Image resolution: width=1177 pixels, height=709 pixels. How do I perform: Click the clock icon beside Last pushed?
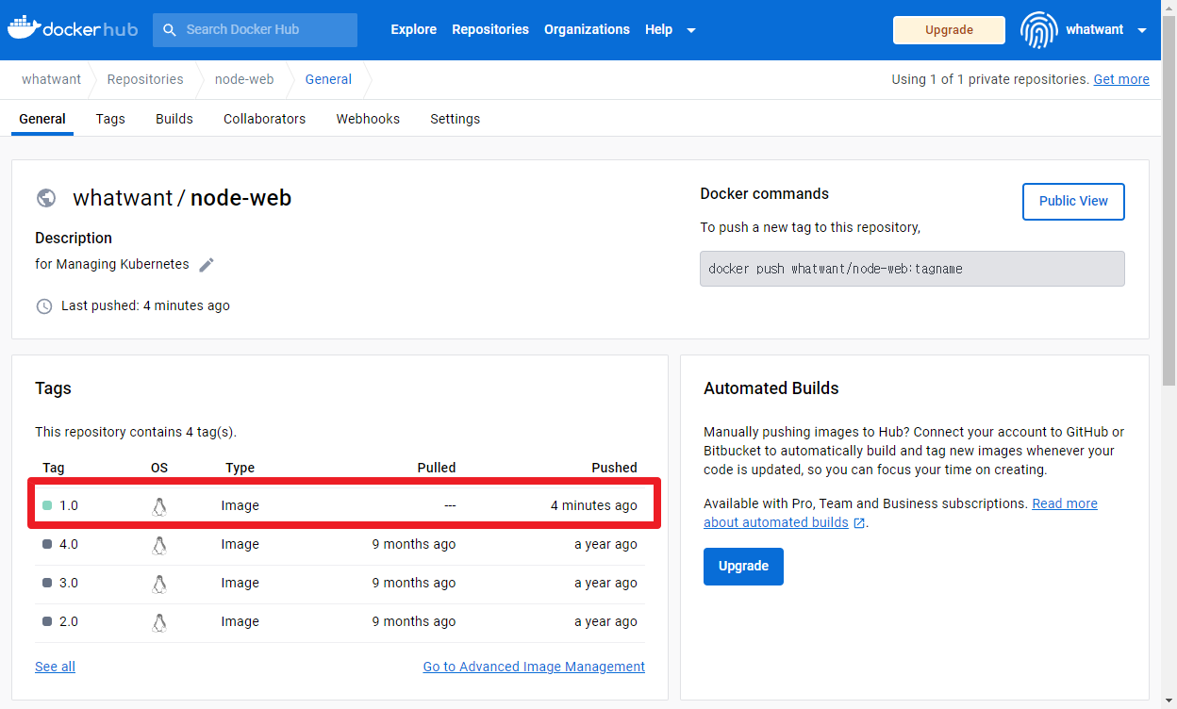tap(44, 306)
